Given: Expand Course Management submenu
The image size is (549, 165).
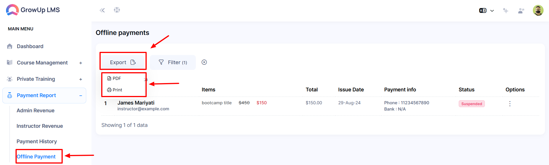Looking at the screenshot, I should (x=81, y=63).
